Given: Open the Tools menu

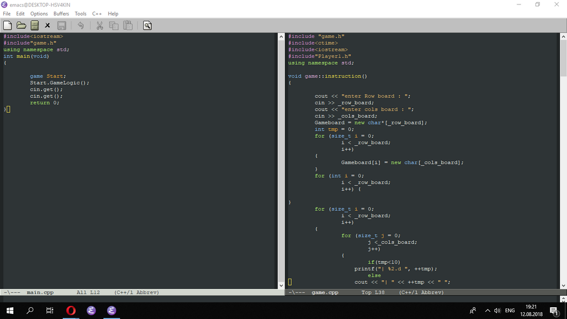Looking at the screenshot, I should pos(81,14).
